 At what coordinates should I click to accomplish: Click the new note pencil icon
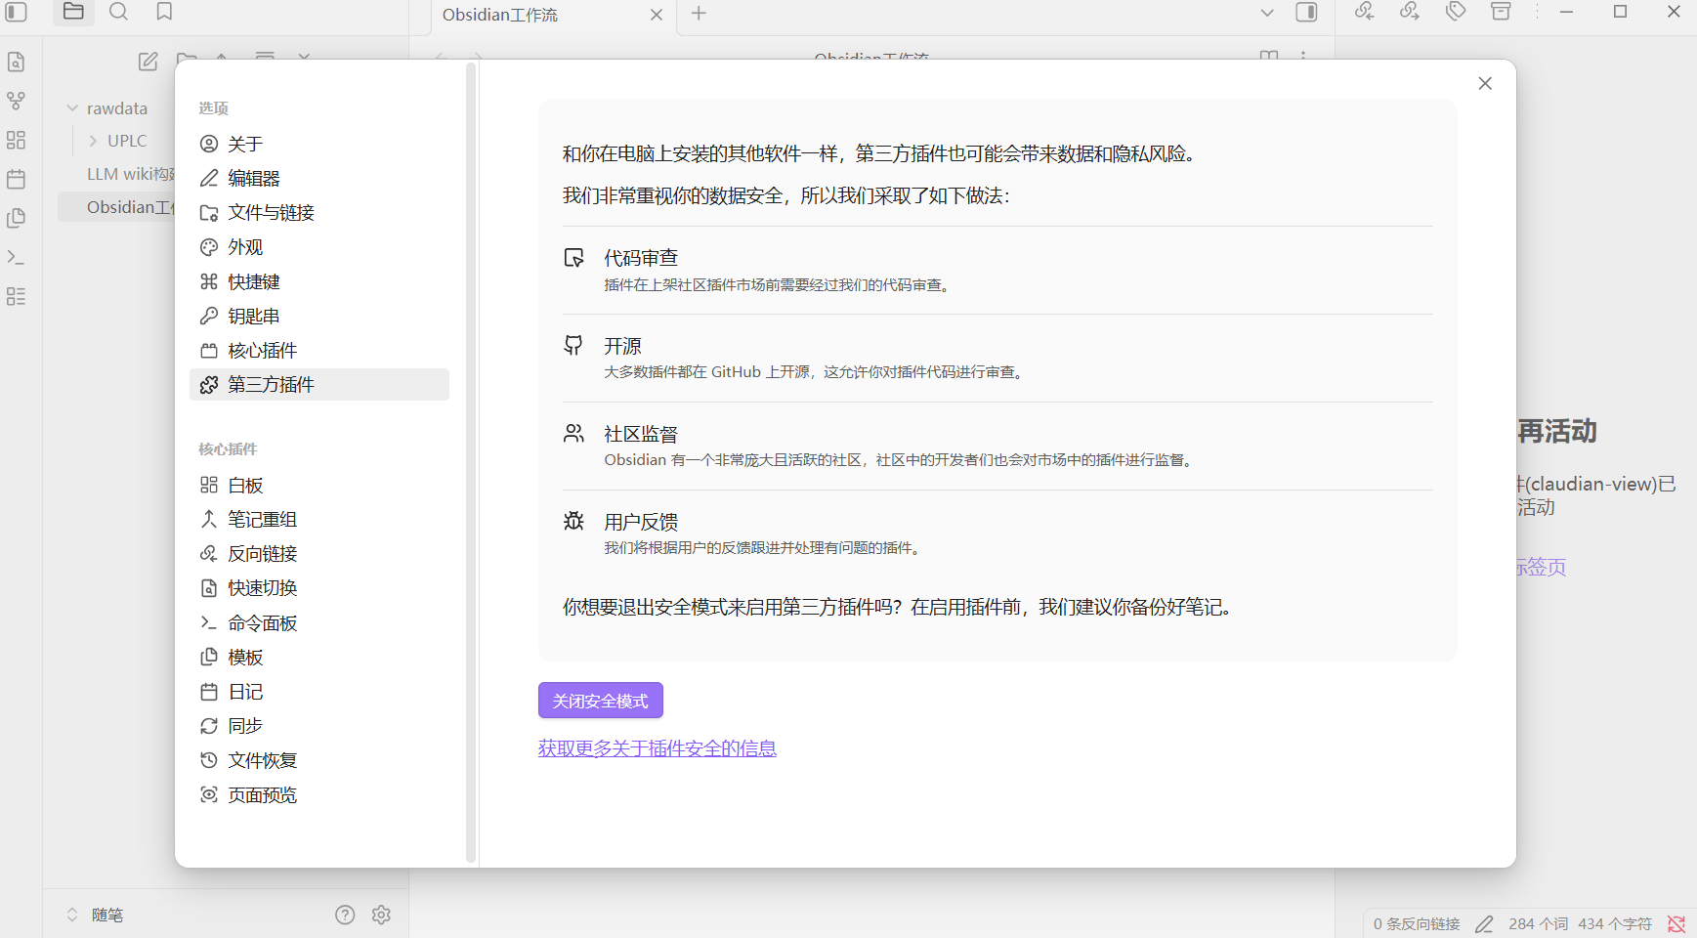148,62
